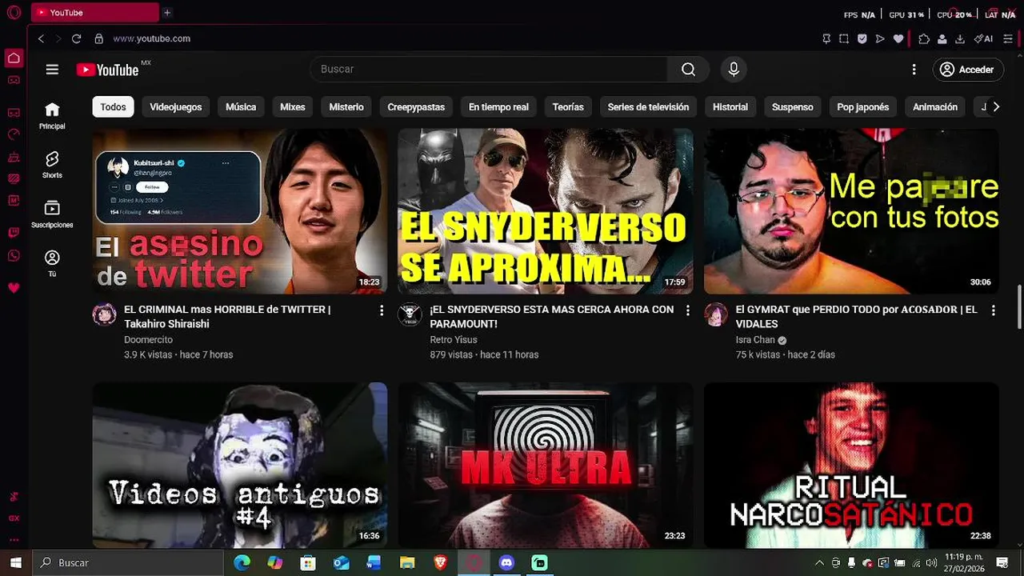Open the Tú page in the sidebar
This screenshot has width=1024, height=576.
(52, 264)
